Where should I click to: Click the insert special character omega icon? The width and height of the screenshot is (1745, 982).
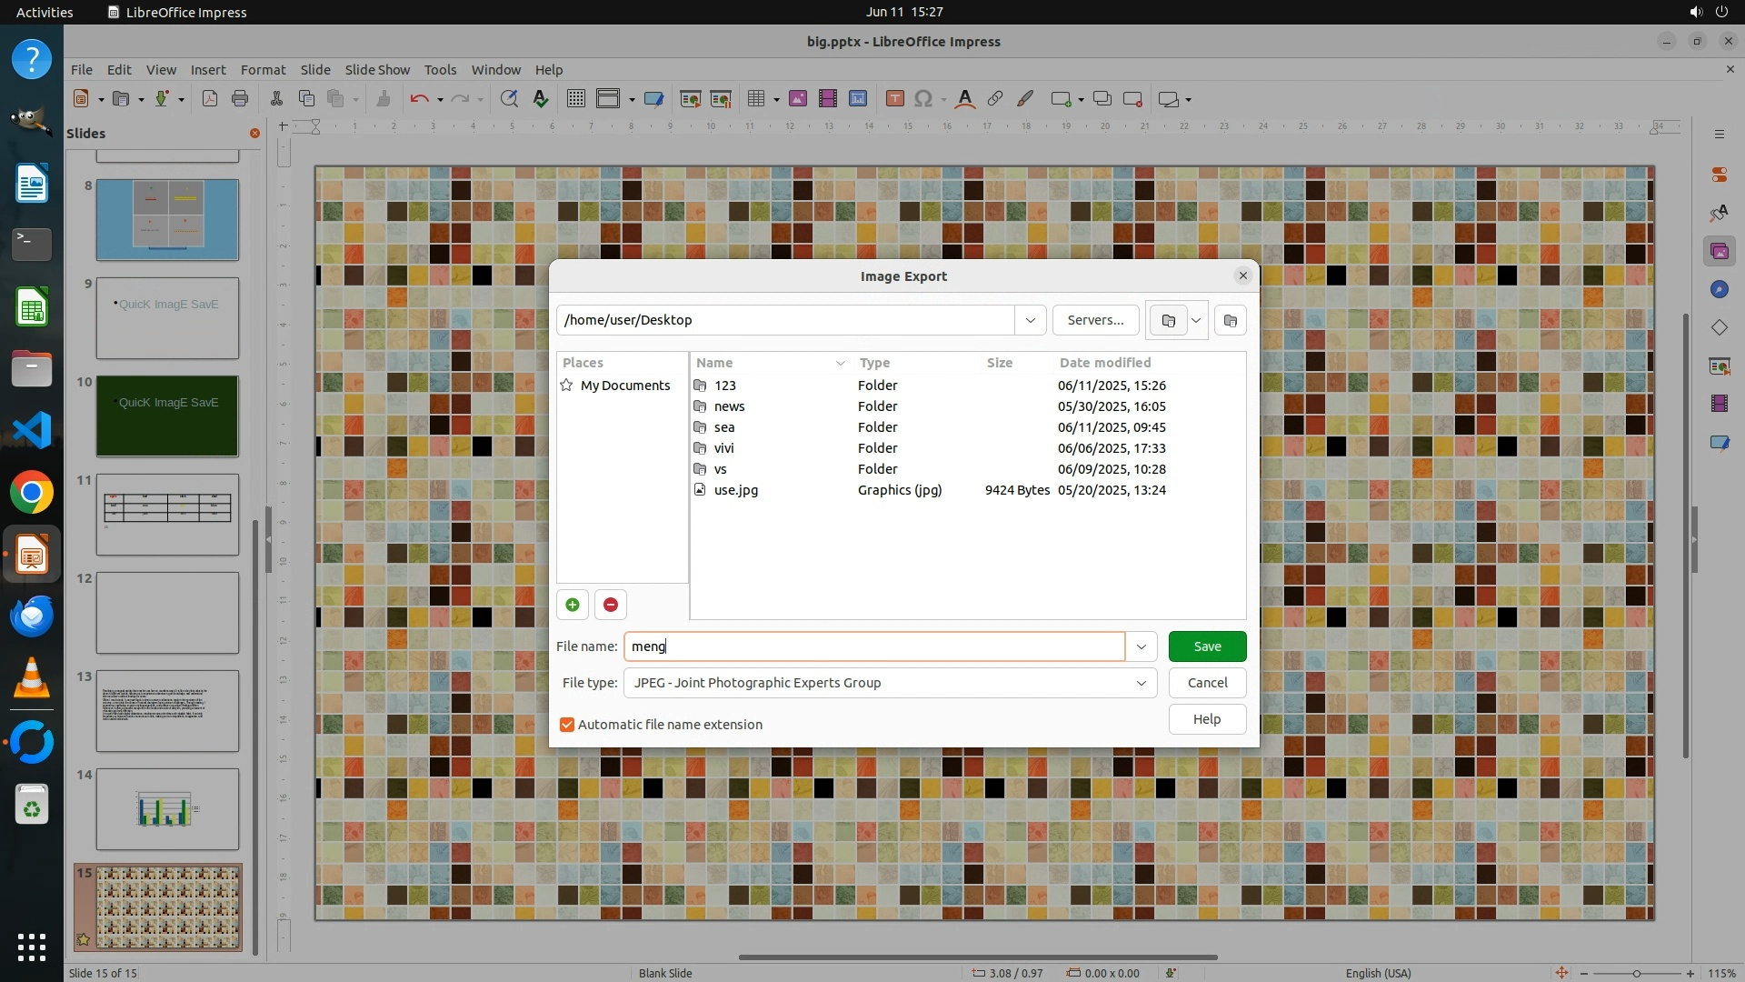click(923, 99)
